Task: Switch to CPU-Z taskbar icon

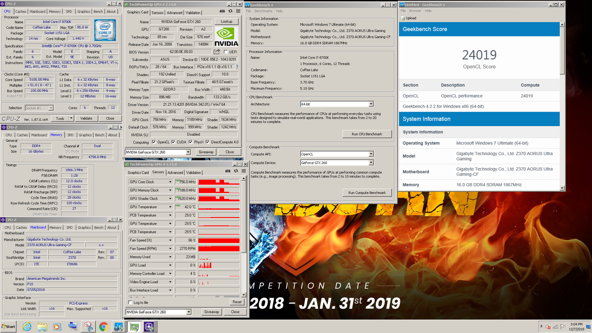Action: point(149,327)
